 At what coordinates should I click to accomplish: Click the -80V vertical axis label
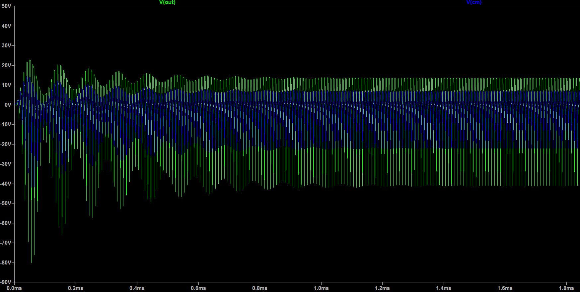click(x=6, y=263)
